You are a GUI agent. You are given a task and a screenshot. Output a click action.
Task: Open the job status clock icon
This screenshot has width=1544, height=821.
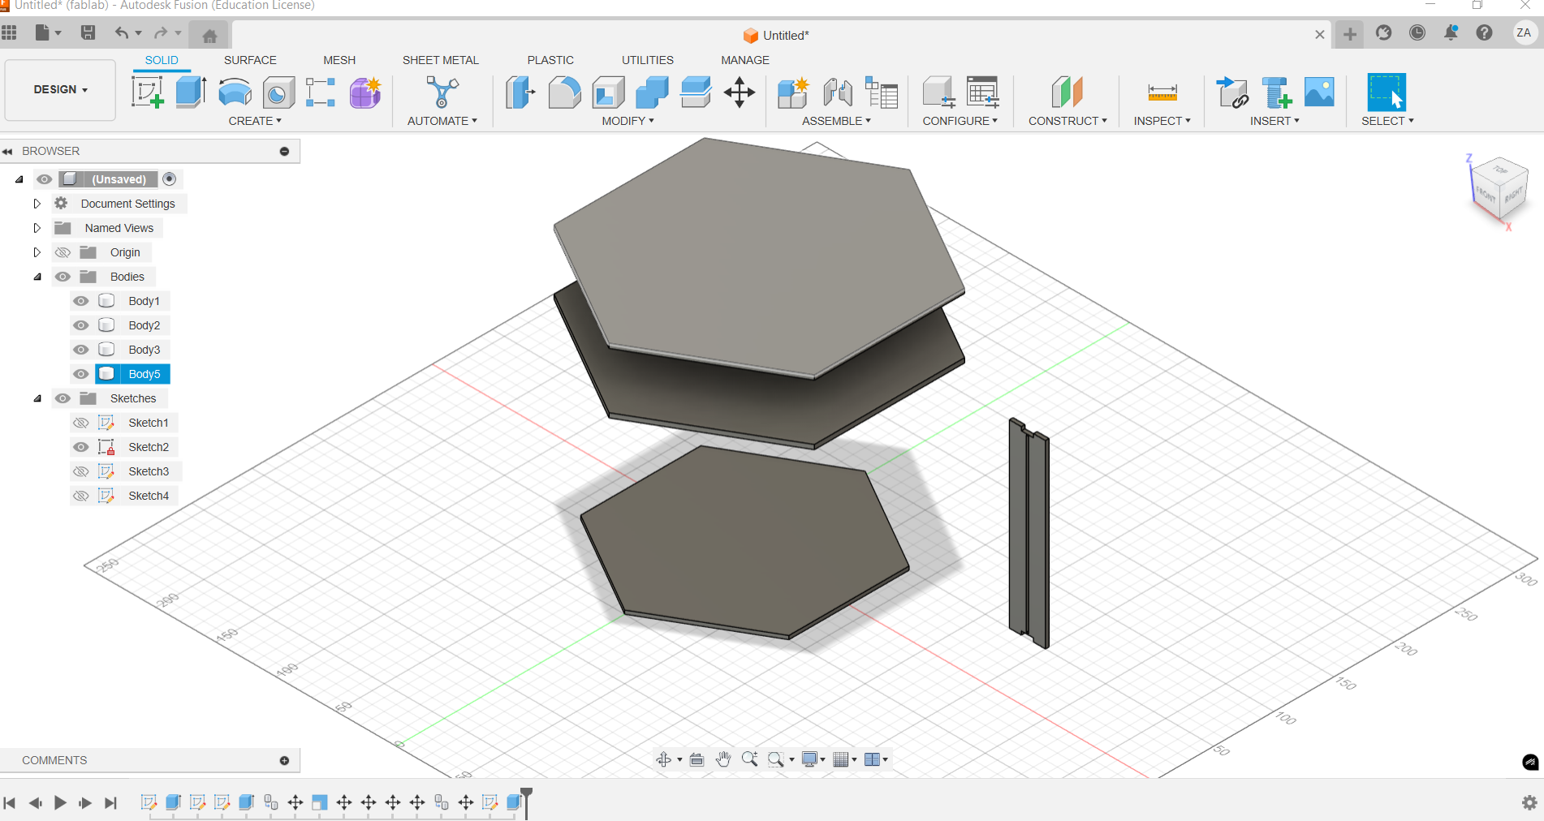(x=1417, y=32)
